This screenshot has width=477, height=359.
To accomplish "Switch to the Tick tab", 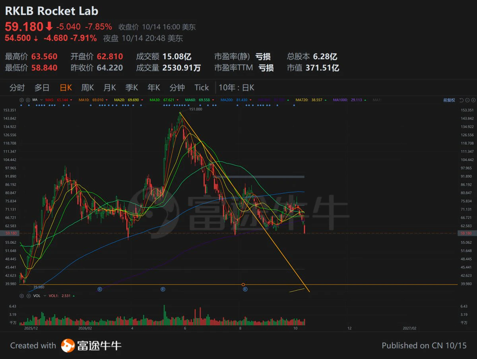I will tap(202, 88).
